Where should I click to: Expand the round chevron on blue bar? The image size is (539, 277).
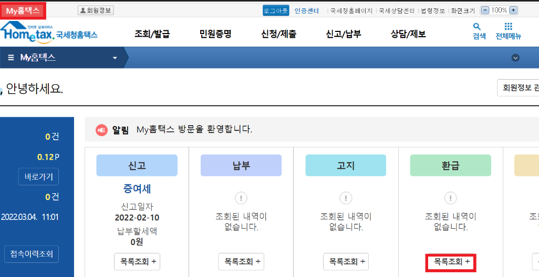coord(515,58)
